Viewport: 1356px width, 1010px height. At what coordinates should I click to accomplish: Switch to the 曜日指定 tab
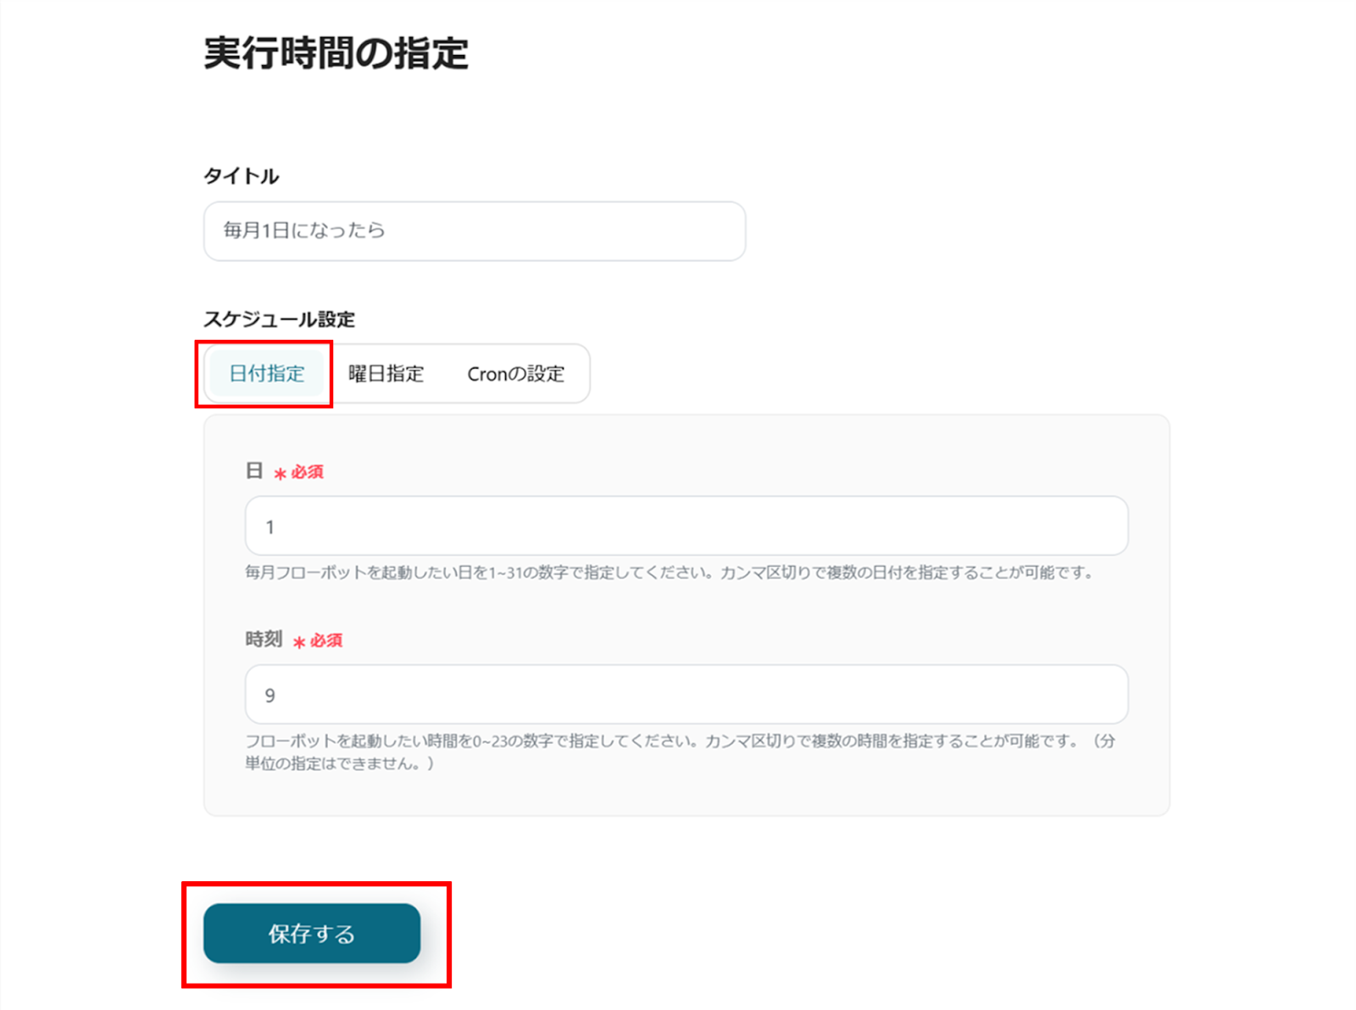coord(386,374)
